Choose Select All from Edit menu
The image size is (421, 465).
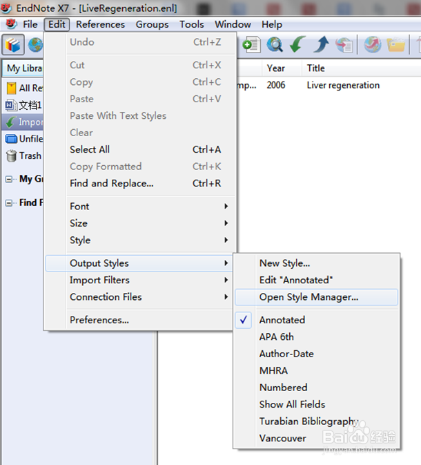[x=141, y=149]
